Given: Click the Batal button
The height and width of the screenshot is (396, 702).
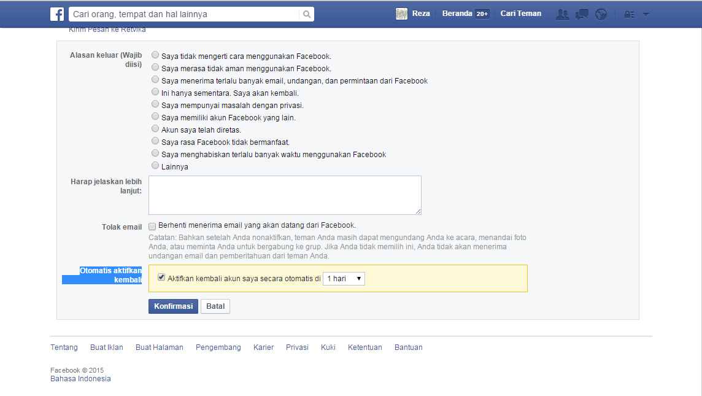Looking at the screenshot, I should tap(215, 306).
